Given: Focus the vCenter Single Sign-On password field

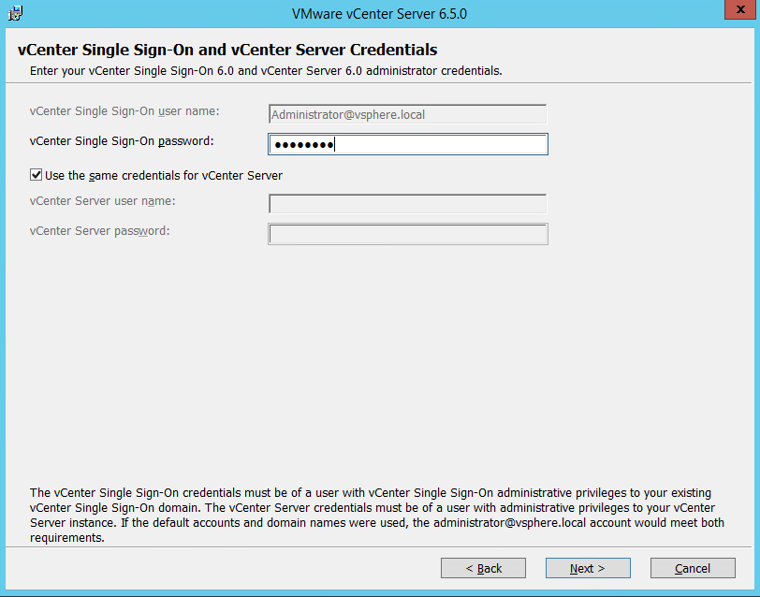Looking at the screenshot, I should [x=408, y=144].
